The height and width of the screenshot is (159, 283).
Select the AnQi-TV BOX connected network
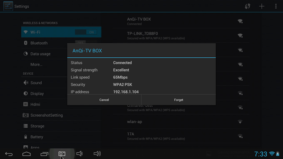(181, 21)
